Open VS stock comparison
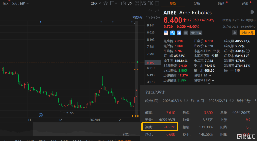 (x=144, y=3)
